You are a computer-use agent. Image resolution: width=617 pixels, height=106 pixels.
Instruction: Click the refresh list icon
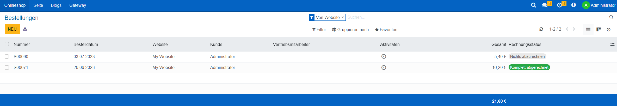(541, 29)
